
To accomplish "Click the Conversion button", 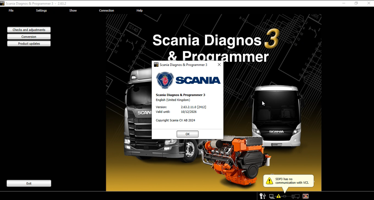I will pyautogui.click(x=29, y=37).
